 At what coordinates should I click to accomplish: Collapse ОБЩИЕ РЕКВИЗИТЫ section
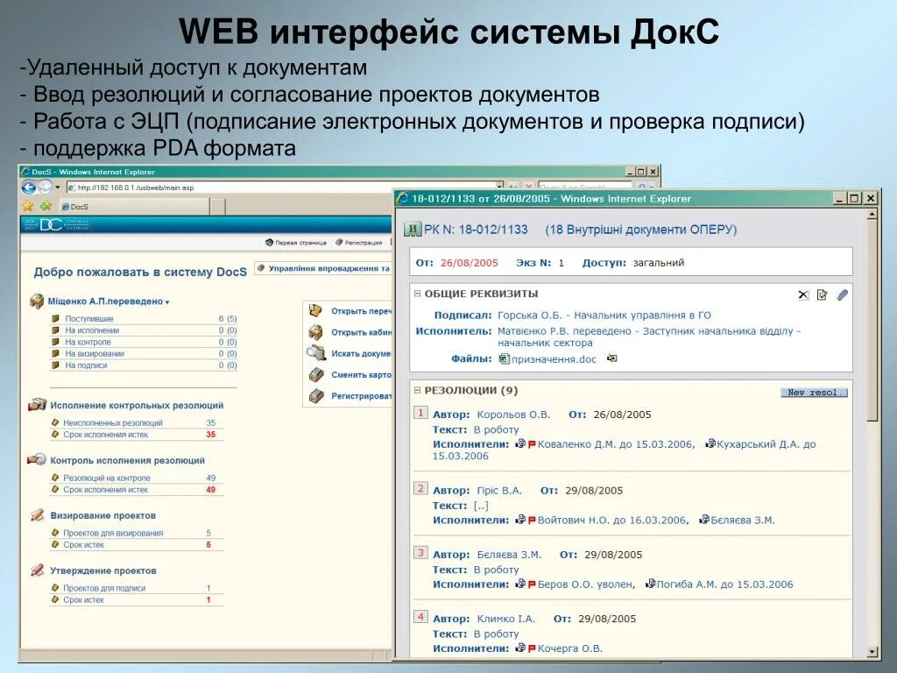417,294
